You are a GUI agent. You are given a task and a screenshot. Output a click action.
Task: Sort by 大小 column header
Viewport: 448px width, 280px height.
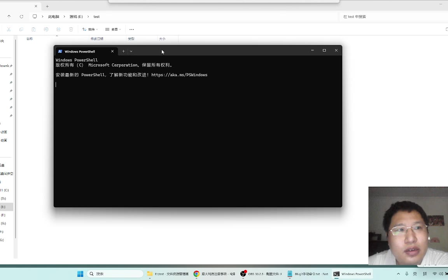tap(162, 39)
